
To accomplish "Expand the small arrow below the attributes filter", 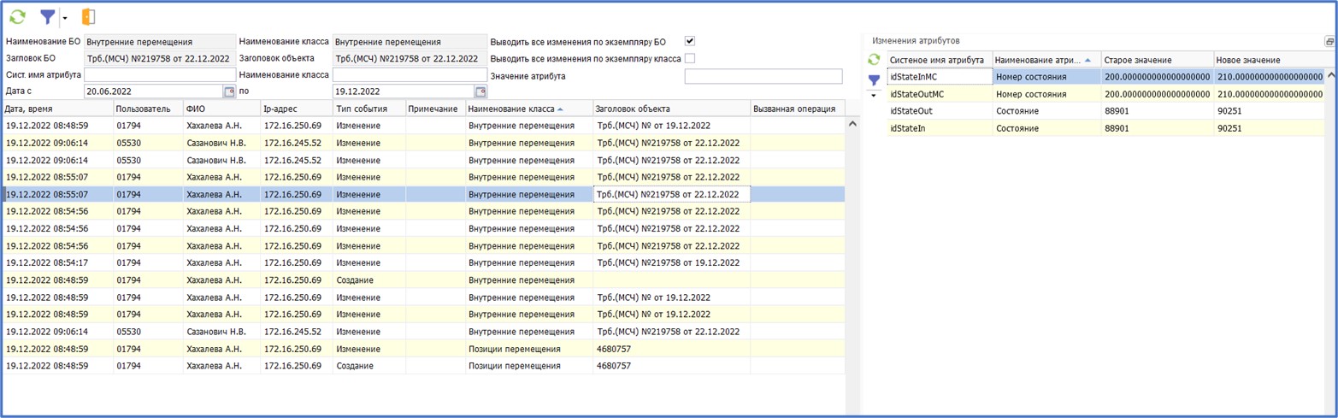I will pyautogui.click(x=874, y=95).
